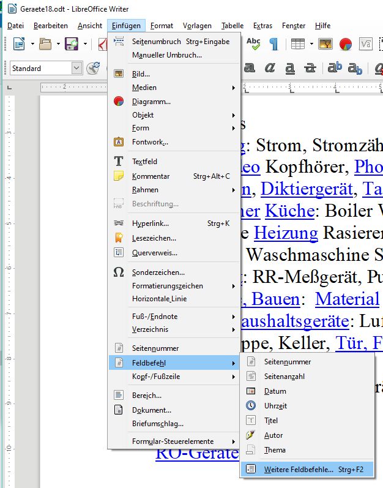383x488 pixels.
Task: Expand the Form submenu
Action: (x=174, y=128)
